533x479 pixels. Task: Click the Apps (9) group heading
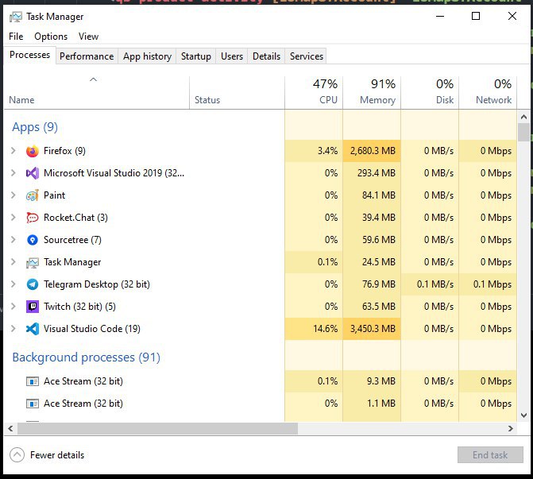pos(35,127)
